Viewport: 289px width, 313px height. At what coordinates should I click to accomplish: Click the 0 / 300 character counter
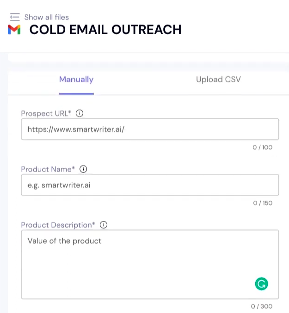[262, 307]
